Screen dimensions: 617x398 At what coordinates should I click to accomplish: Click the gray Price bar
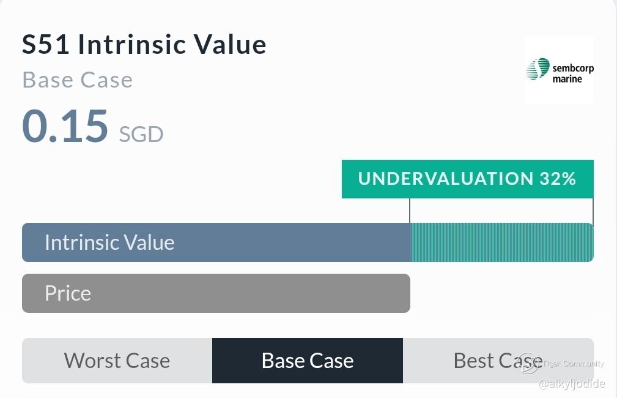click(216, 293)
